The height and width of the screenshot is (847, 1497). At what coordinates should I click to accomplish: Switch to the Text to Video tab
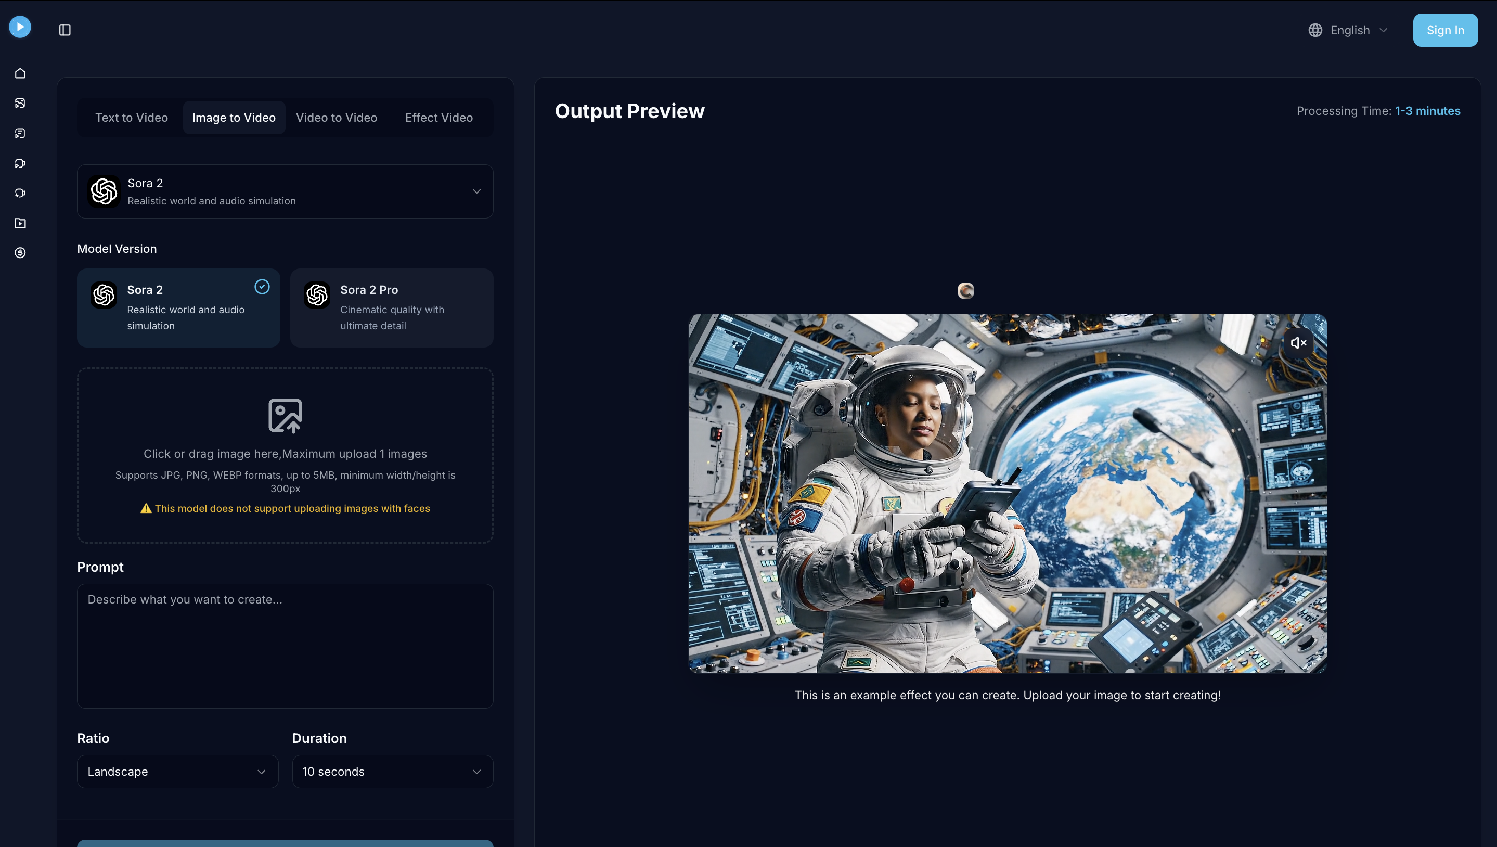(132, 118)
